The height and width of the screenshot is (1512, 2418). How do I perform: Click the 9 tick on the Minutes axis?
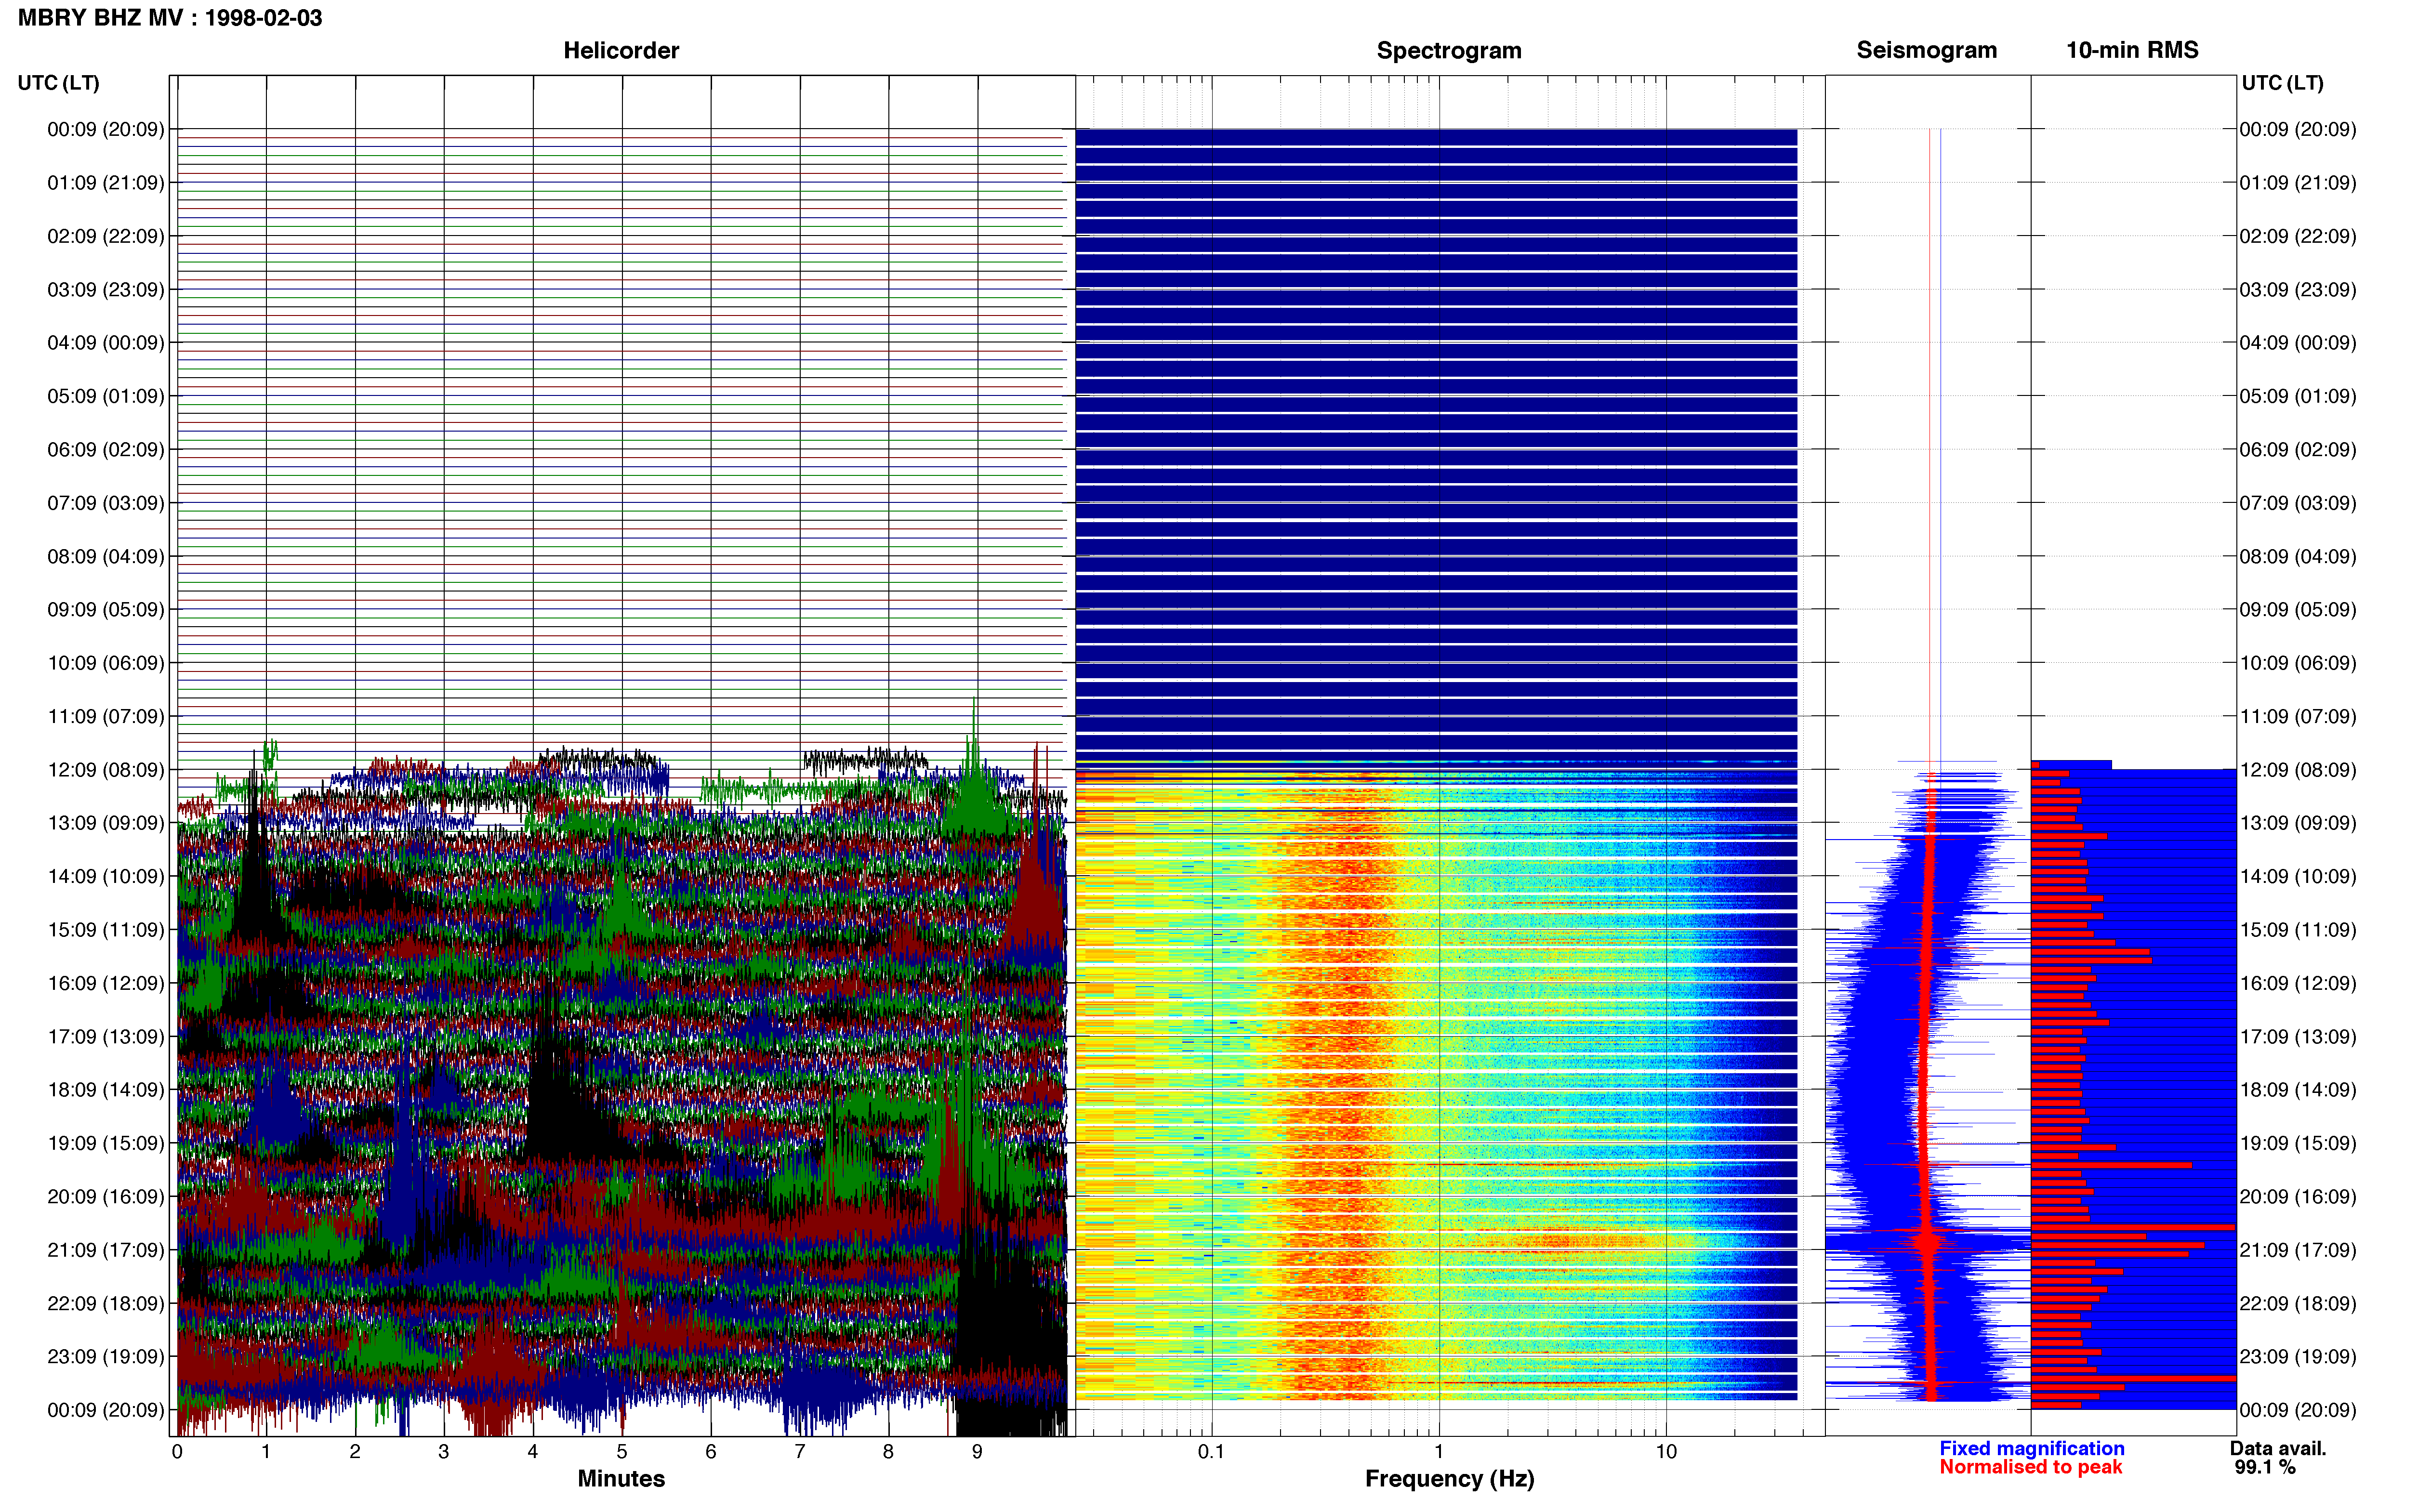point(977,1451)
